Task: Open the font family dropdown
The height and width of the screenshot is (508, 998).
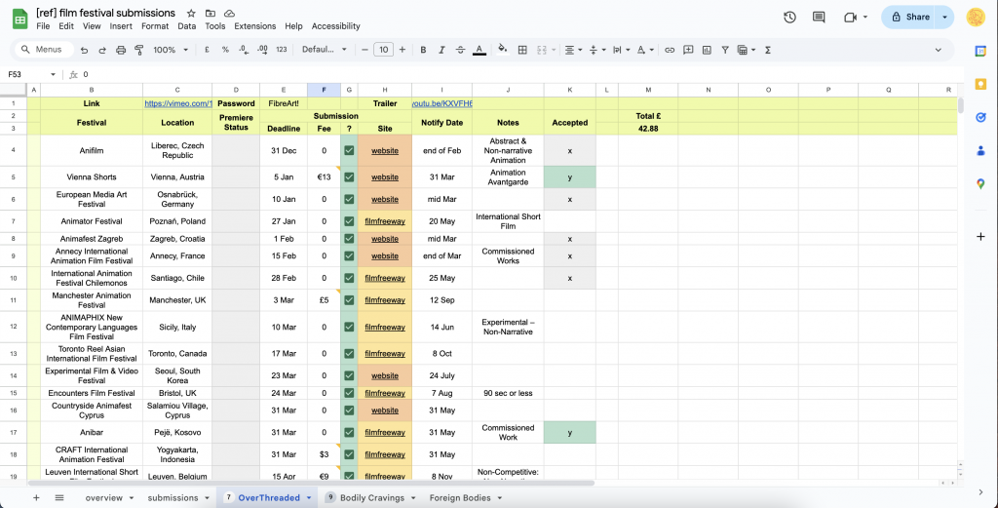Action: [x=324, y=50]
